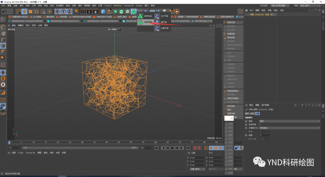Viewport: 325px width, 177px height.
Task: Open the 类型 (Type) dropdown in attributes
Action: tap(289, 121)
